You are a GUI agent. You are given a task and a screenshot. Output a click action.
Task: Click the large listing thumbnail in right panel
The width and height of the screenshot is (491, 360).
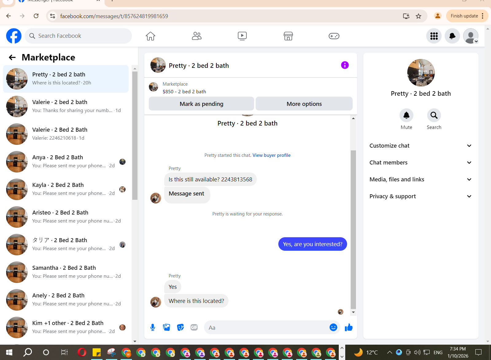tap(421, 73)
